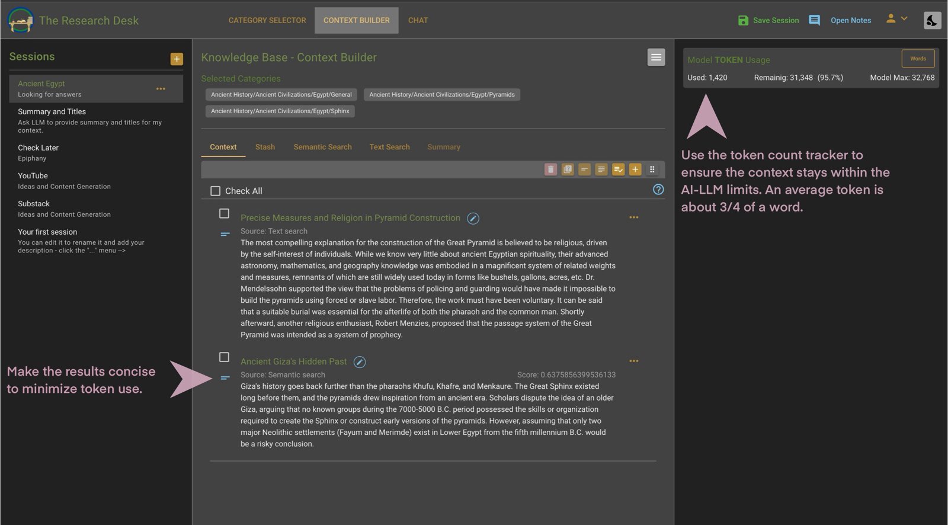Check the Precise Measures and Religion item
The width and height of the screenshot is (948, 525).
(x=224, y=213)
